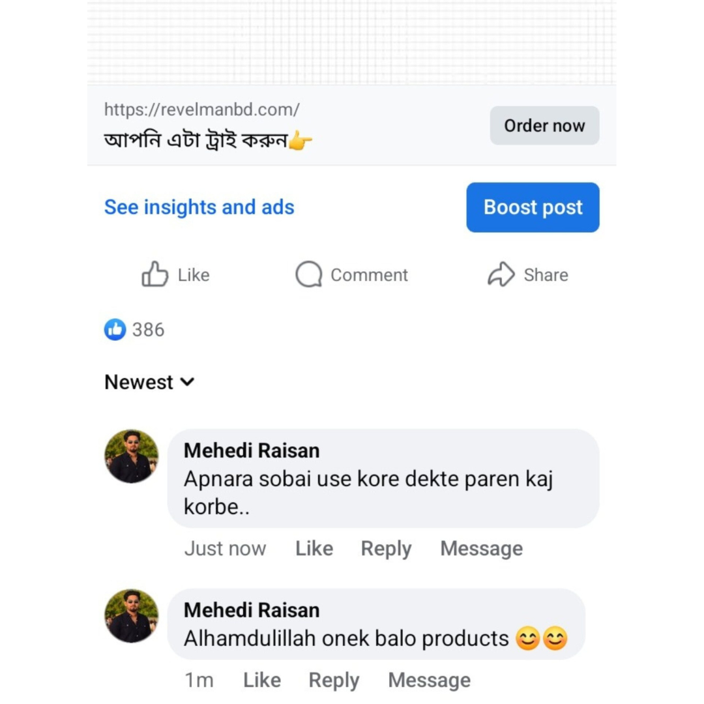
Task: Message the author of the 1m comment
Action: pos(429,681)
